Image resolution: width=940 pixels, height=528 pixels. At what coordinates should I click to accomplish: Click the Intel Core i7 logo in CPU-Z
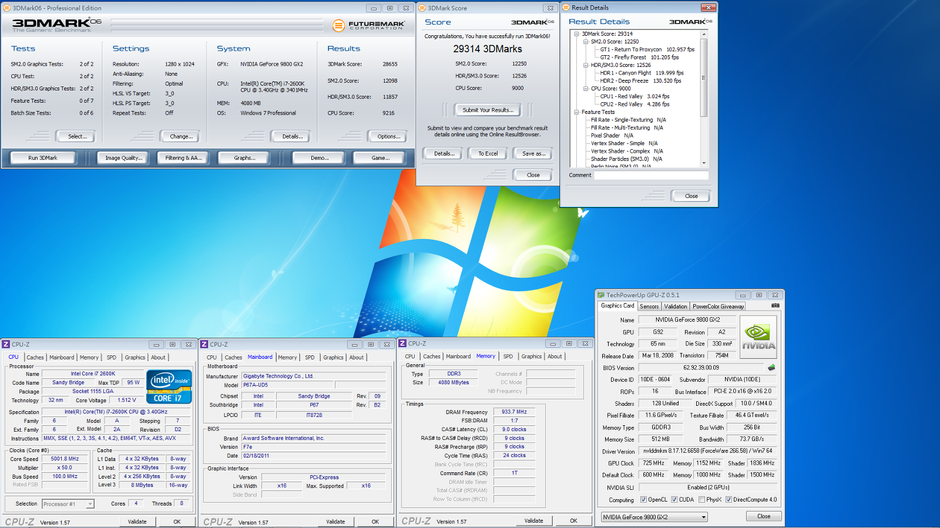169,386
